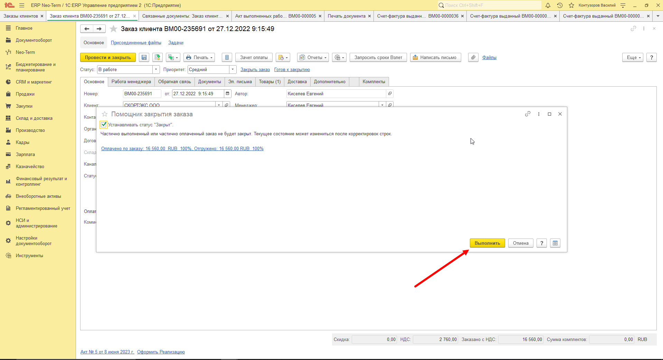The width and height of the screenshot is (663, 360).
Task: Copy link icon in closing assistant dialog
Action: coord(528,114)
